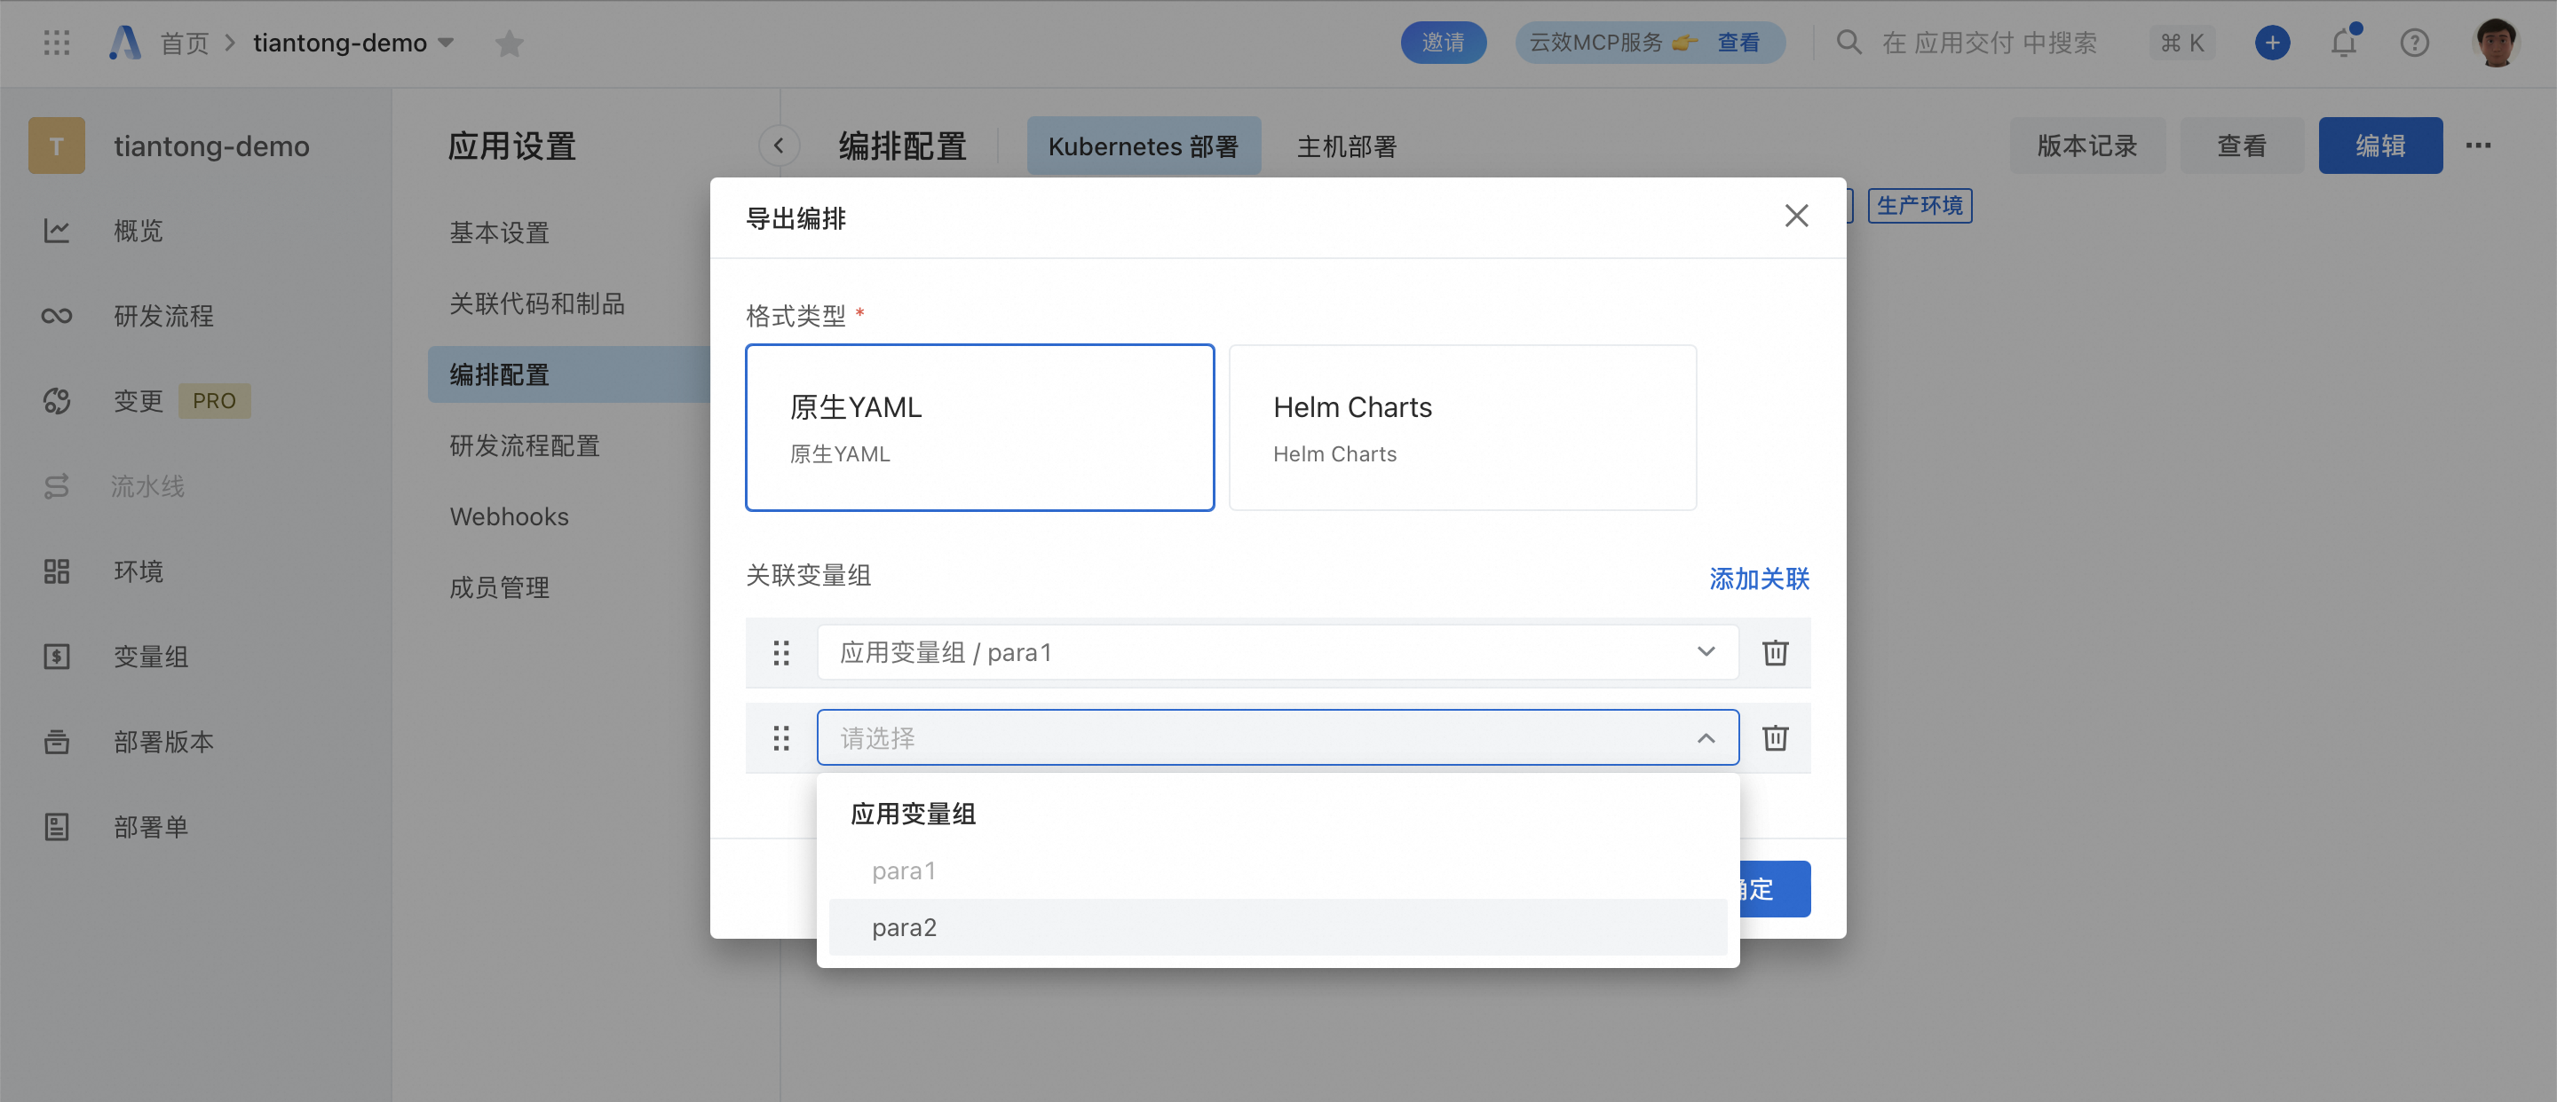The height and width of the screenshot is (1102, 2557).
Task: Open notifications bell icon
Action: [x=2344, y=43]
